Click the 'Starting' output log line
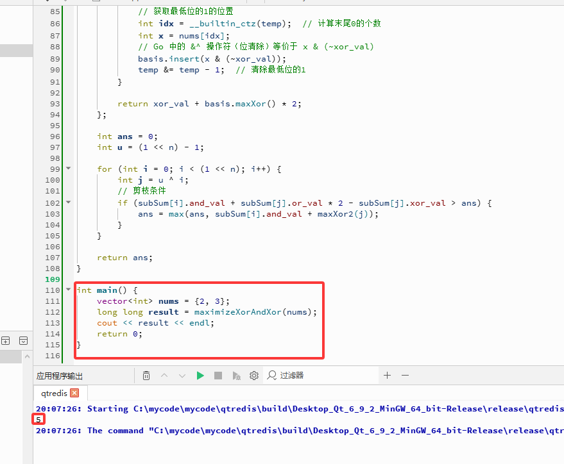The image size is (564, 464). [x=300, y=409]
